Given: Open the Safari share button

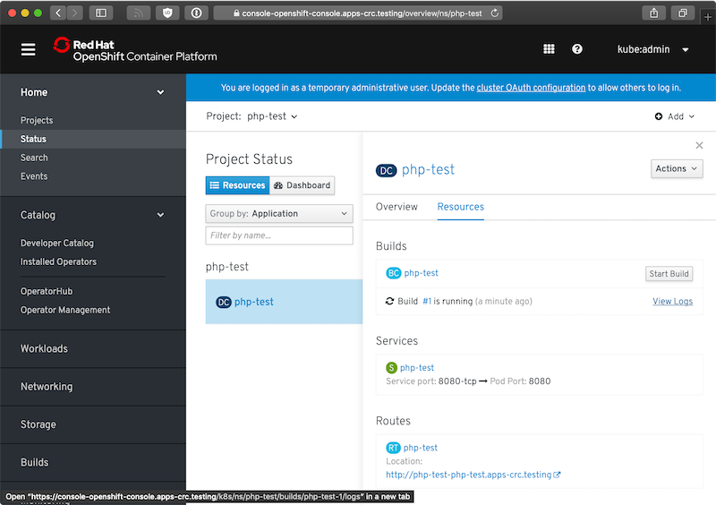Looking at the screenshot, I should point(654,13).
